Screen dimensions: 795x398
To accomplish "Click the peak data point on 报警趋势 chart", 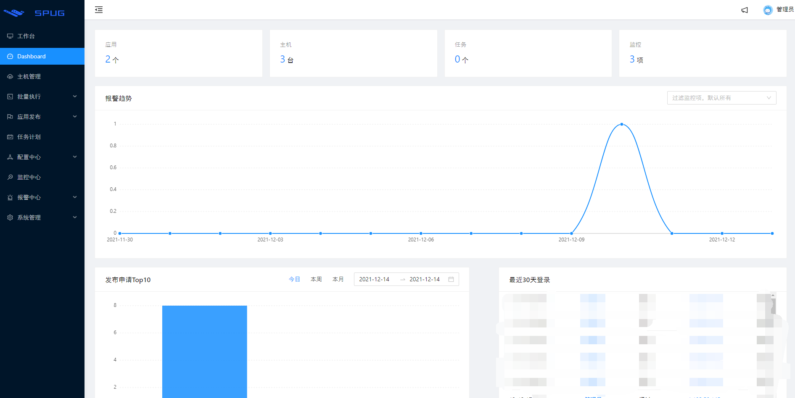I will [622, 124].
